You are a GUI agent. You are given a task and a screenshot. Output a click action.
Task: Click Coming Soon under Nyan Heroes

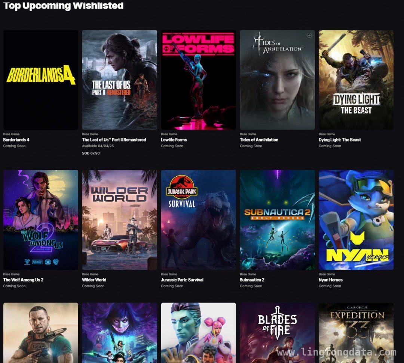(330, 286)
